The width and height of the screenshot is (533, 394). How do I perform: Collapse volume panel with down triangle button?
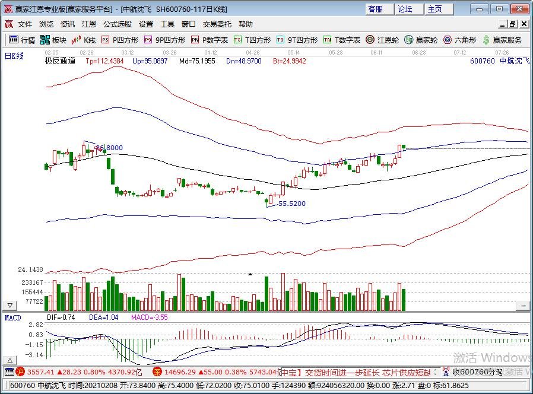(x=10, y=305)
